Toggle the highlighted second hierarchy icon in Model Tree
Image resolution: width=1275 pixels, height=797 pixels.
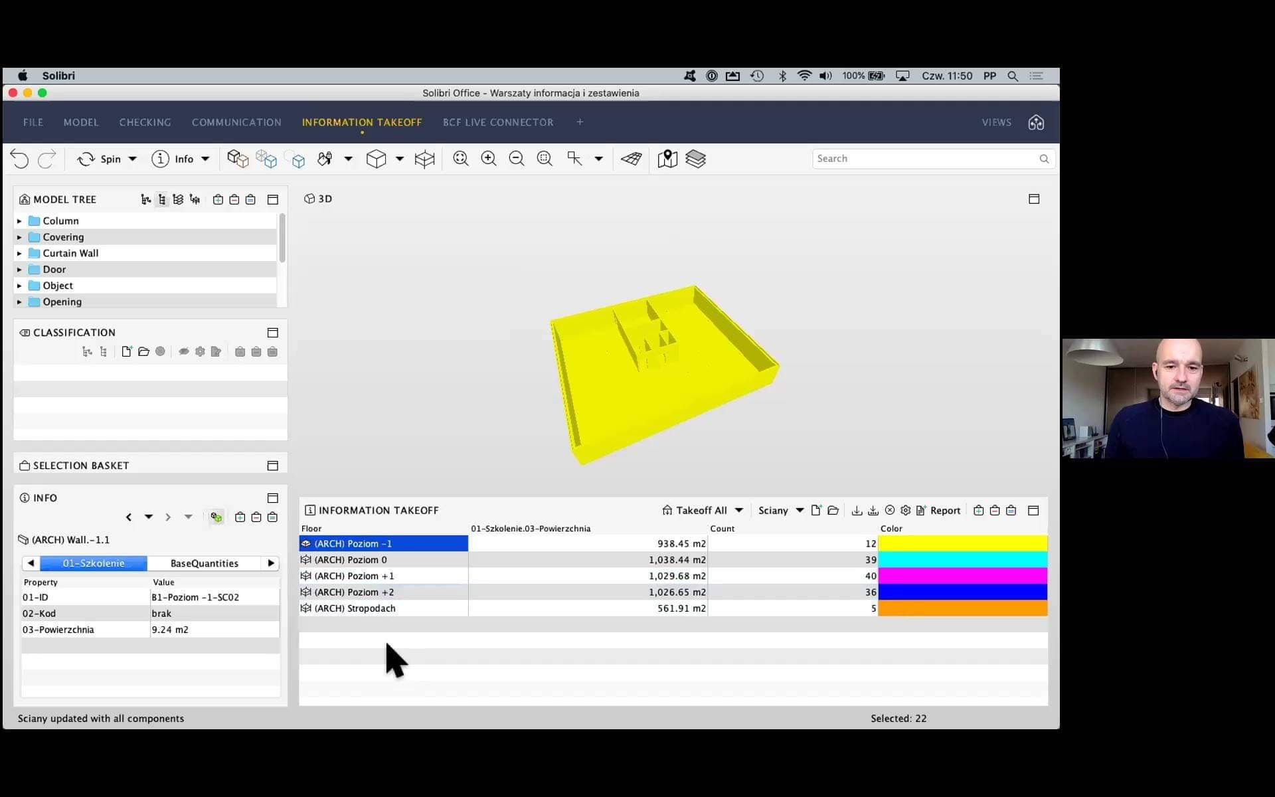tap(162, 199)
